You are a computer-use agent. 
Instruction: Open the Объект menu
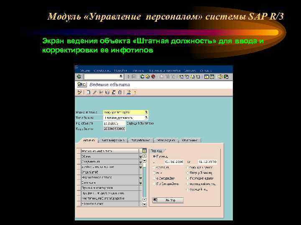85,70
